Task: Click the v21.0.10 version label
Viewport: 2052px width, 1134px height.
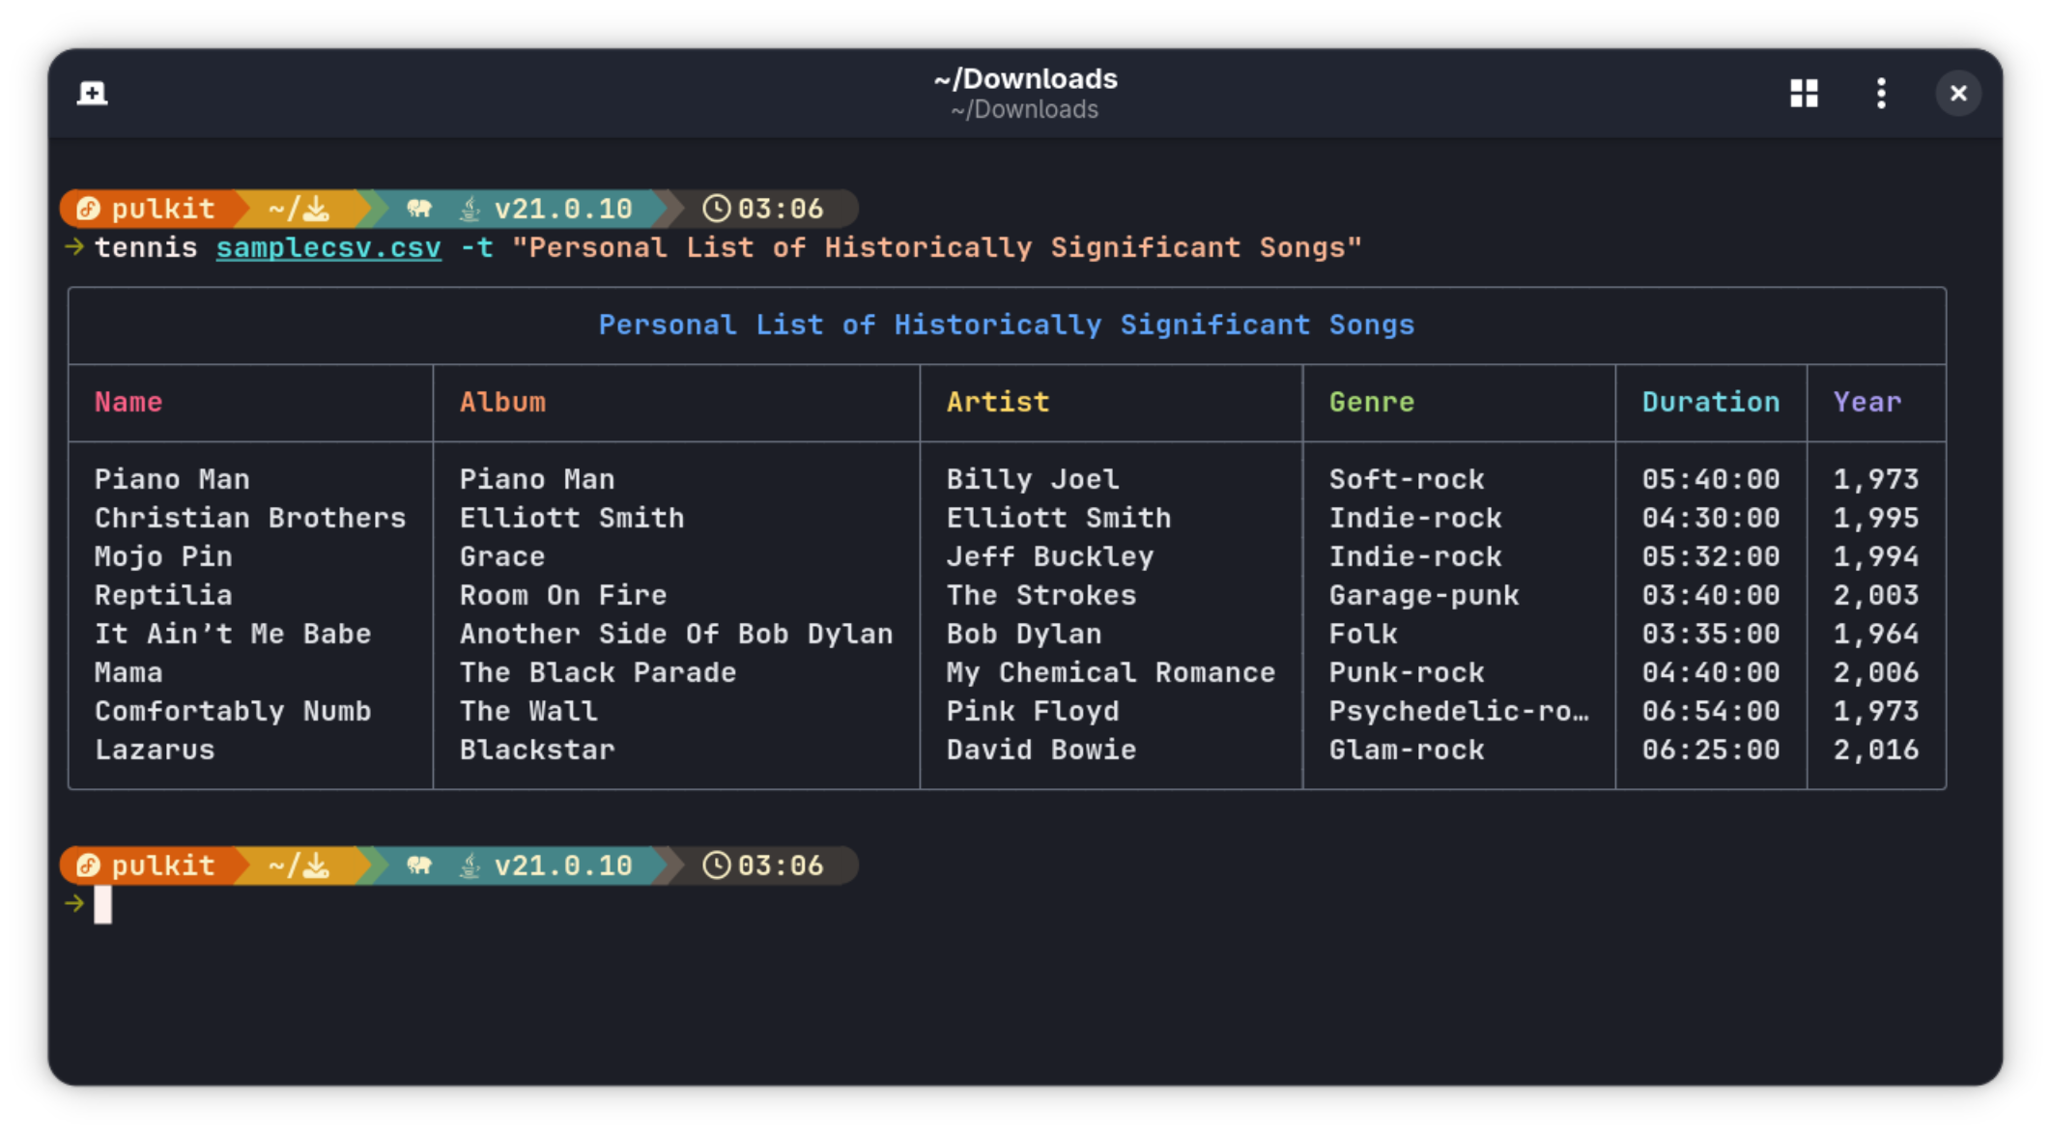Action: pyautogui.click(x=560, y=208)
